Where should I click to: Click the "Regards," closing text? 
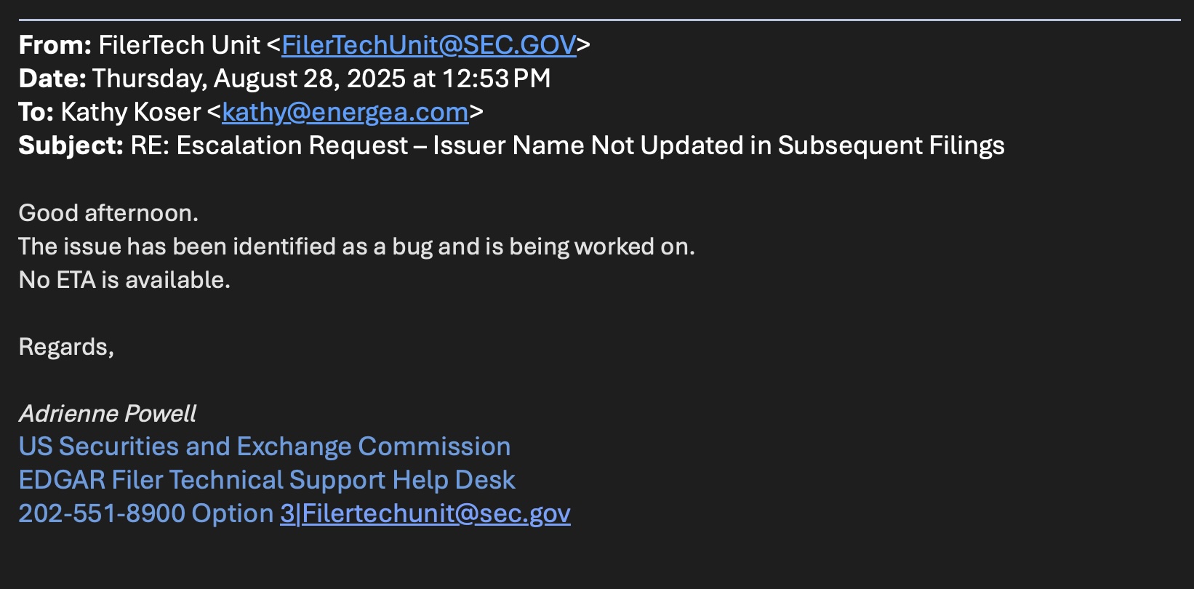[66, 347]
